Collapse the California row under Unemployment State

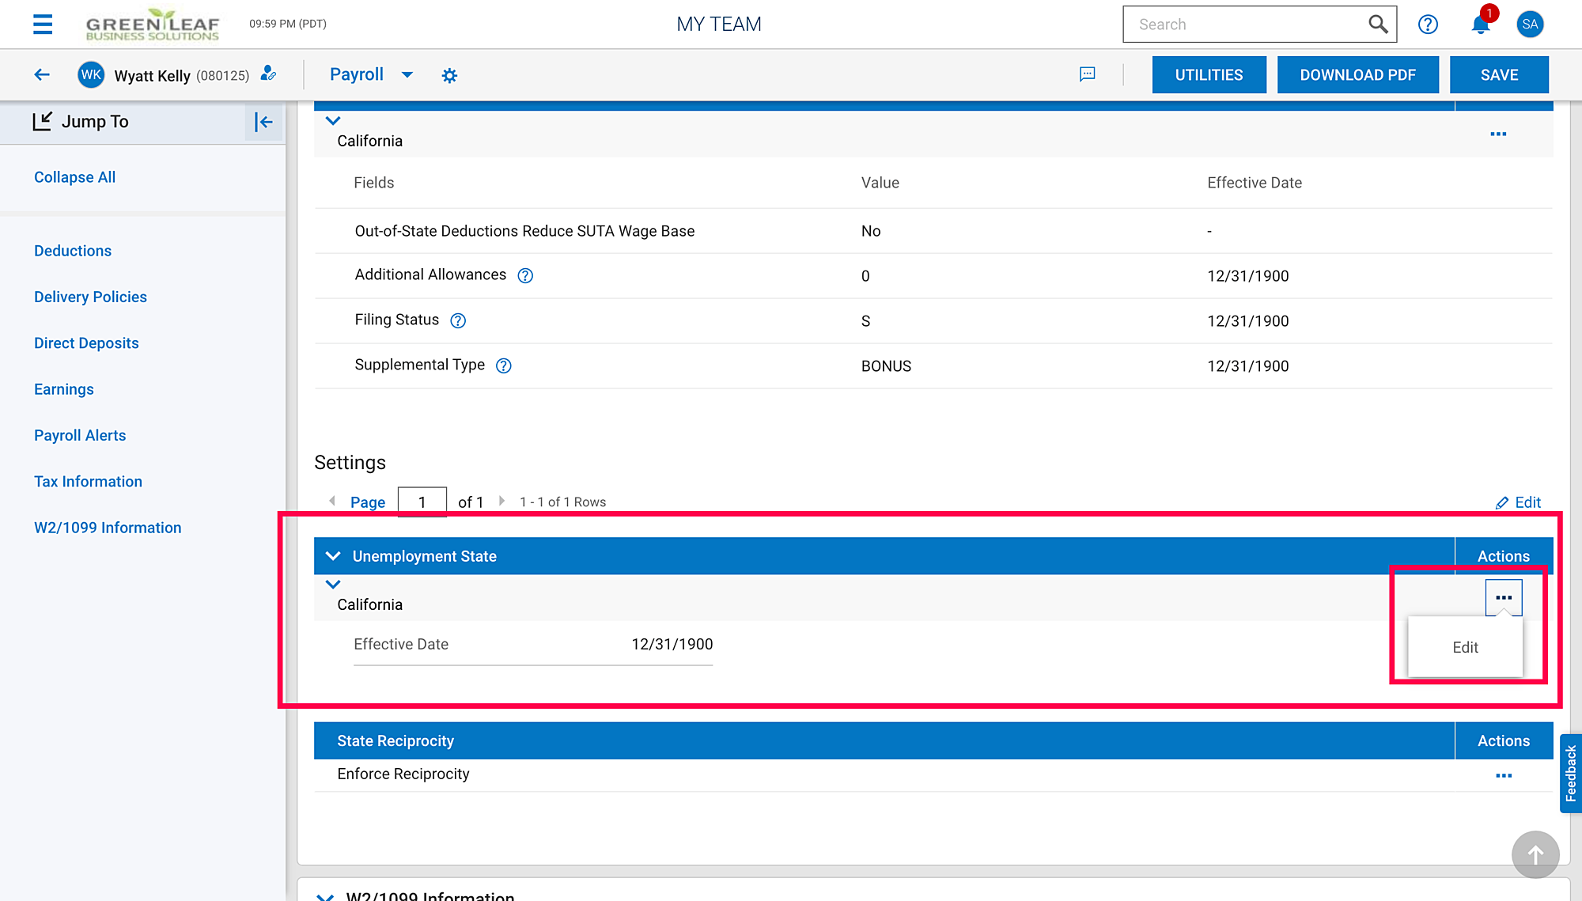coord(333,585)
